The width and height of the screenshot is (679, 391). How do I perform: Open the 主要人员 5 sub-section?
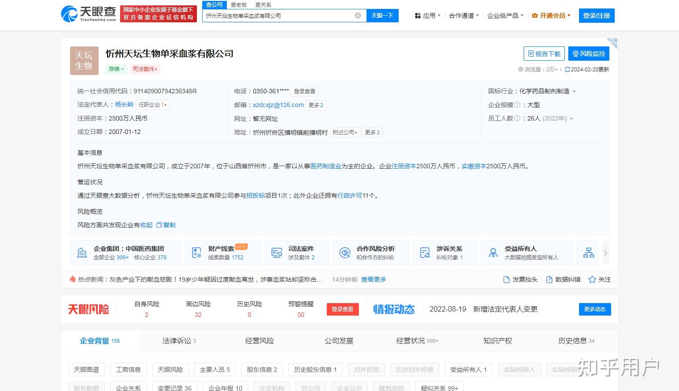(x=215, y=370)
